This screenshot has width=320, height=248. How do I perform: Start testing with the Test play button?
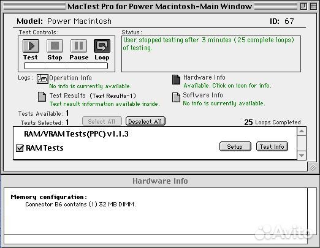(x=31, y=46)
